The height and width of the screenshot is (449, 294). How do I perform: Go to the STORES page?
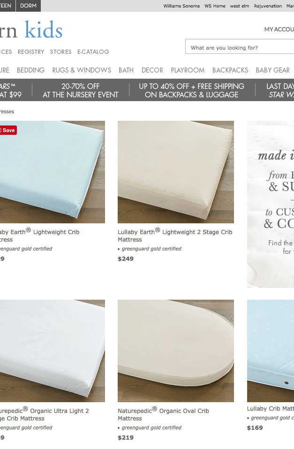pos(61,52)
